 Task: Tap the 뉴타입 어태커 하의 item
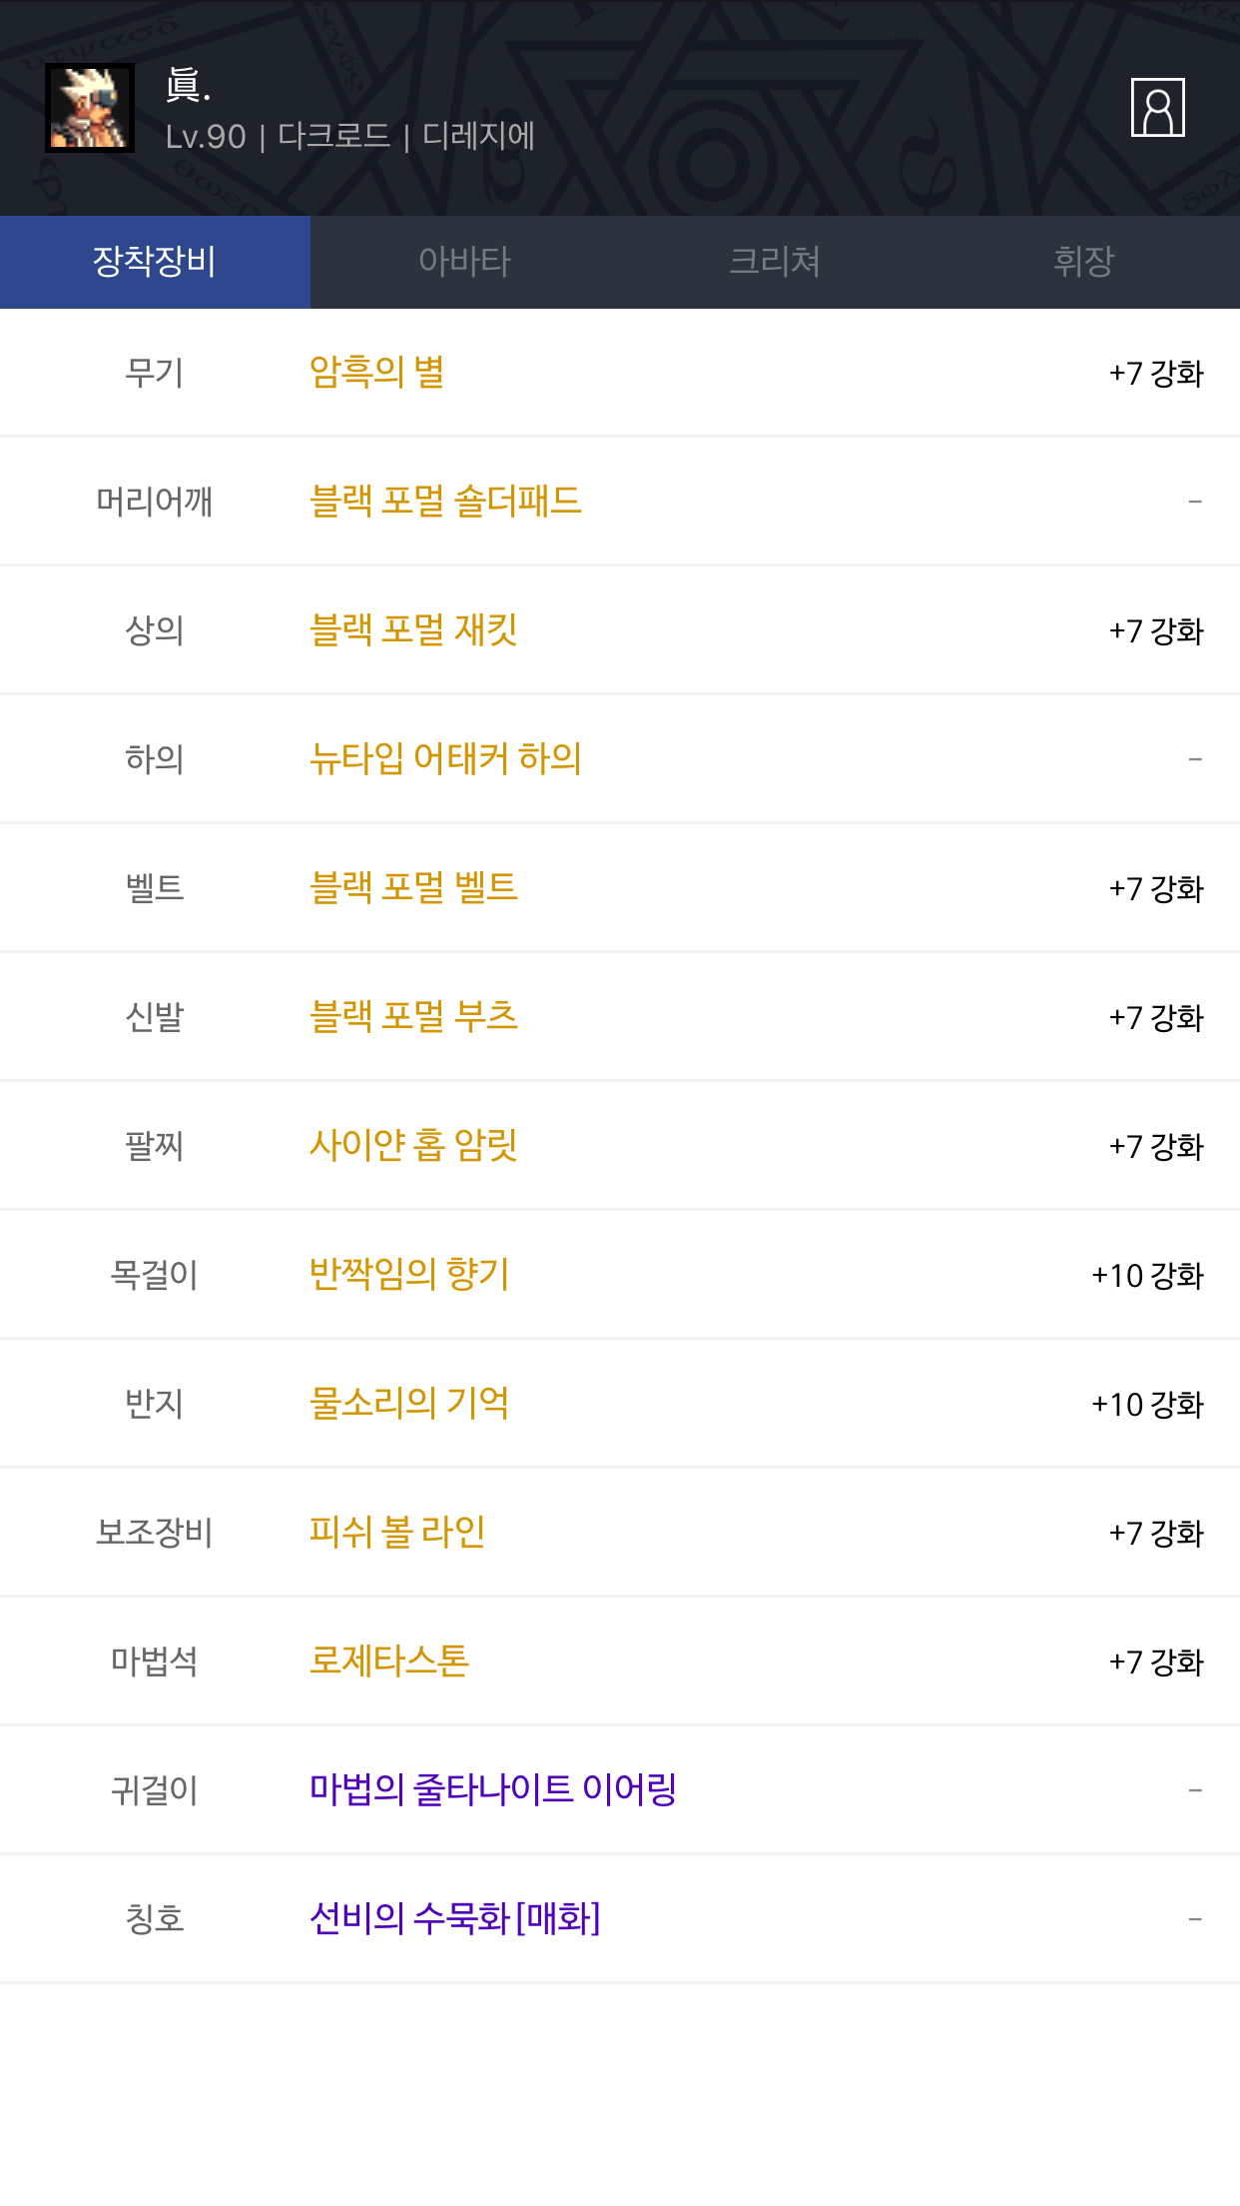click(x=445, y=758)
